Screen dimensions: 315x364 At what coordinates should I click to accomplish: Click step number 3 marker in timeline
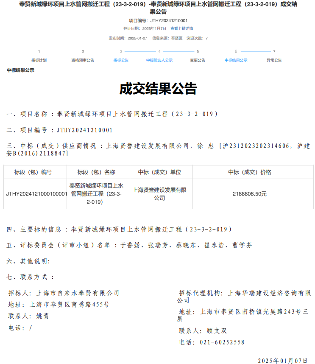click(x=121, y=51)
